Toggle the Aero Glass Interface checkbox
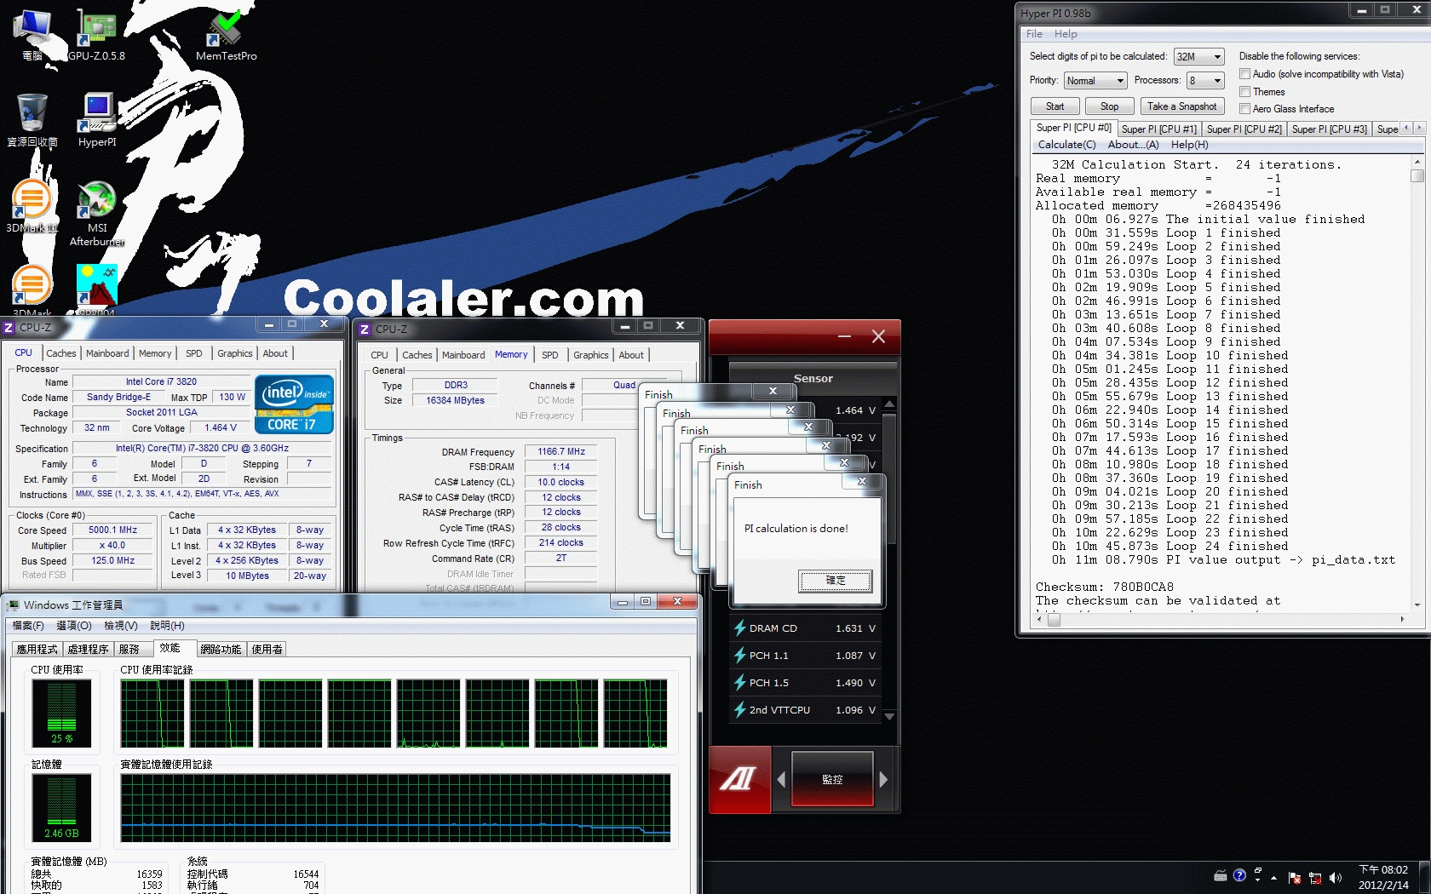 point(1245,109)
